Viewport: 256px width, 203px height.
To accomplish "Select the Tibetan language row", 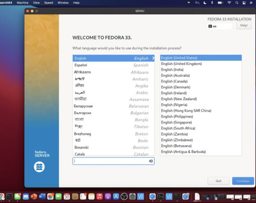I will click(113, 127).
